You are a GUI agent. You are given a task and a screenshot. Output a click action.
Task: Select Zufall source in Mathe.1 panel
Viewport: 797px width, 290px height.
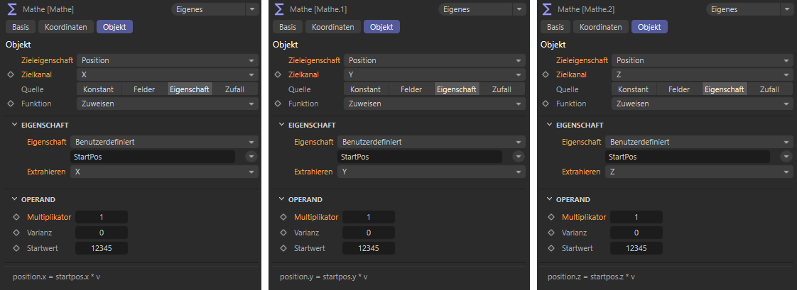pos(501,89)
